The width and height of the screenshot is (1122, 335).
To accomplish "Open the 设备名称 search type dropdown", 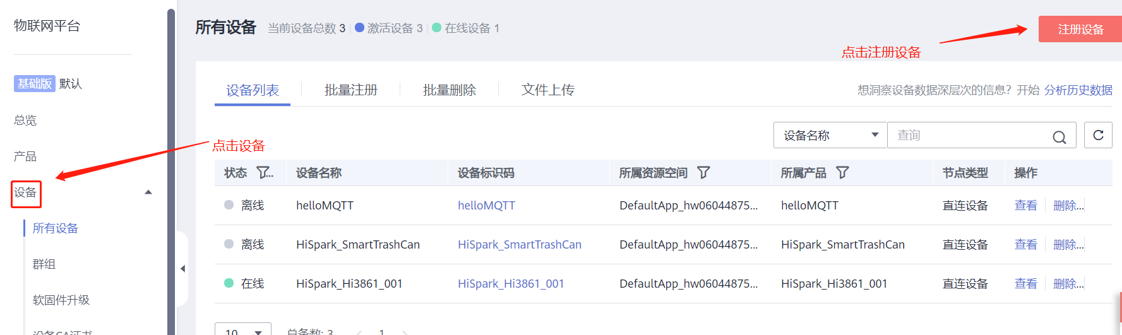I will (x=830, y=135).
